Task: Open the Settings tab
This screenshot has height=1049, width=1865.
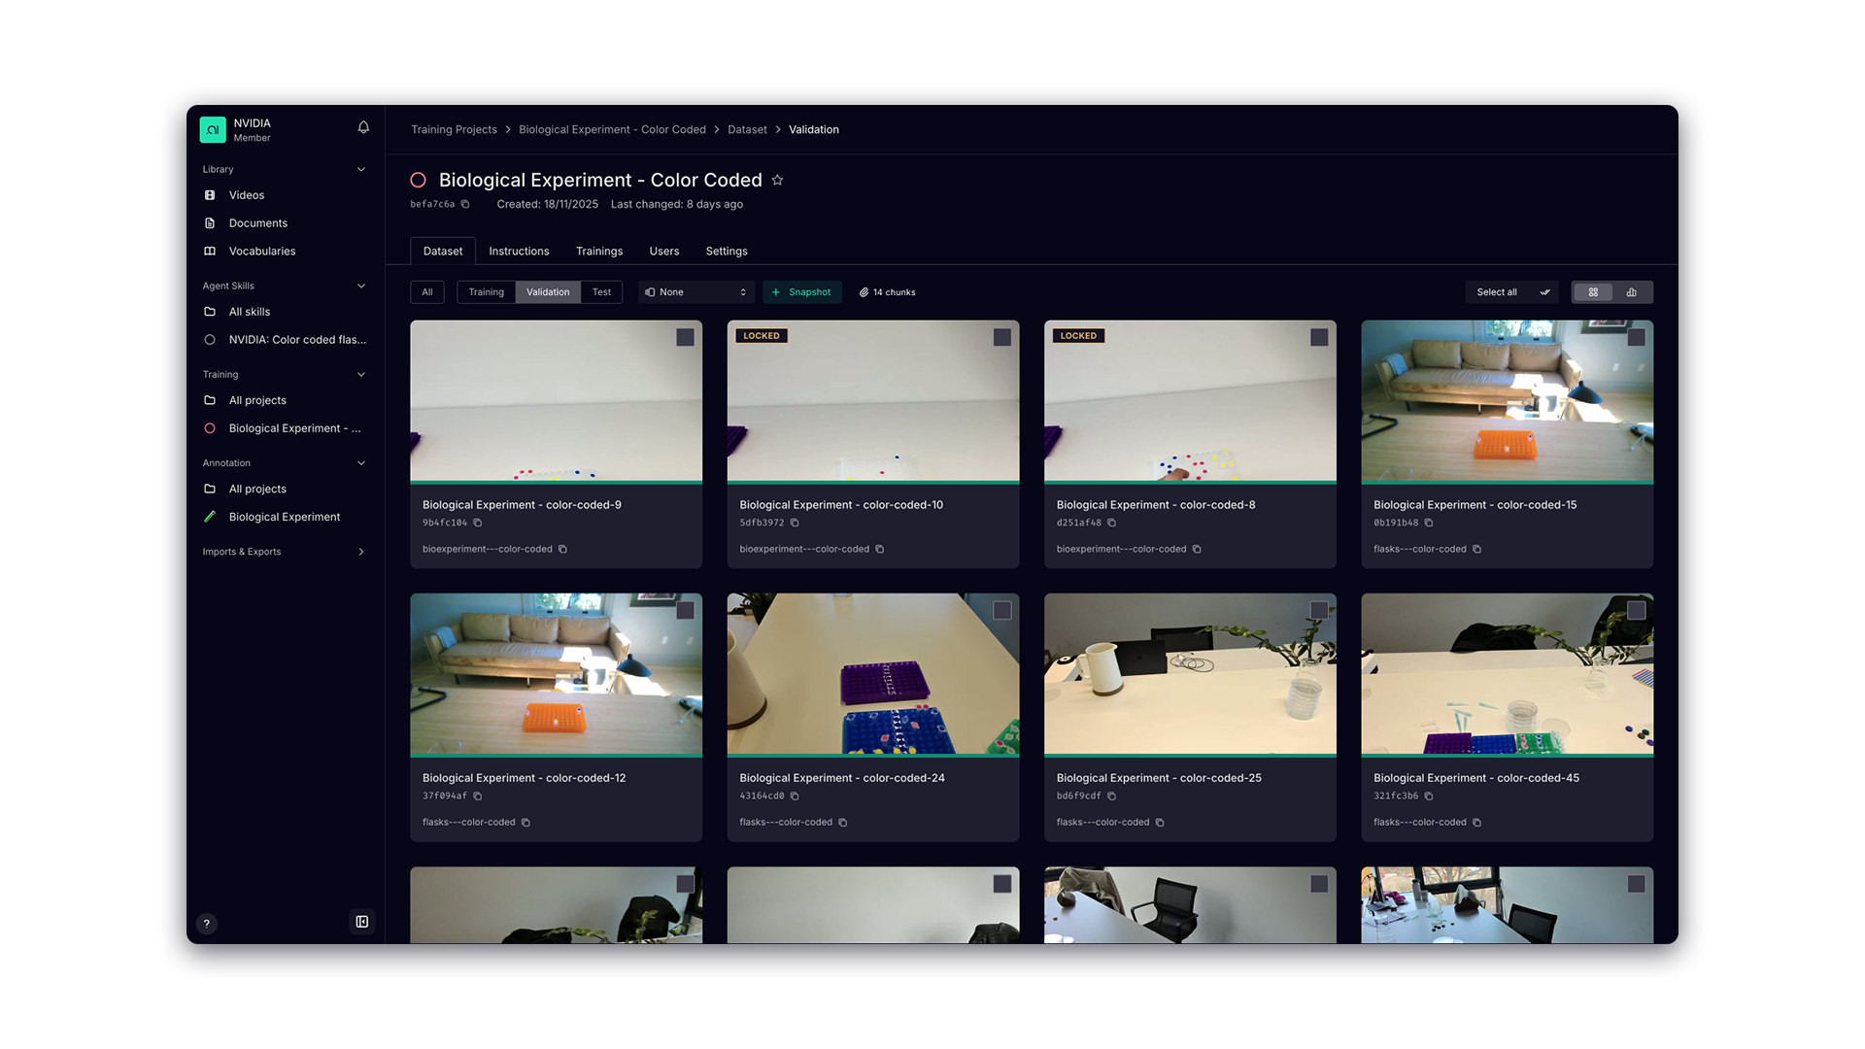Action: [727, 251]
